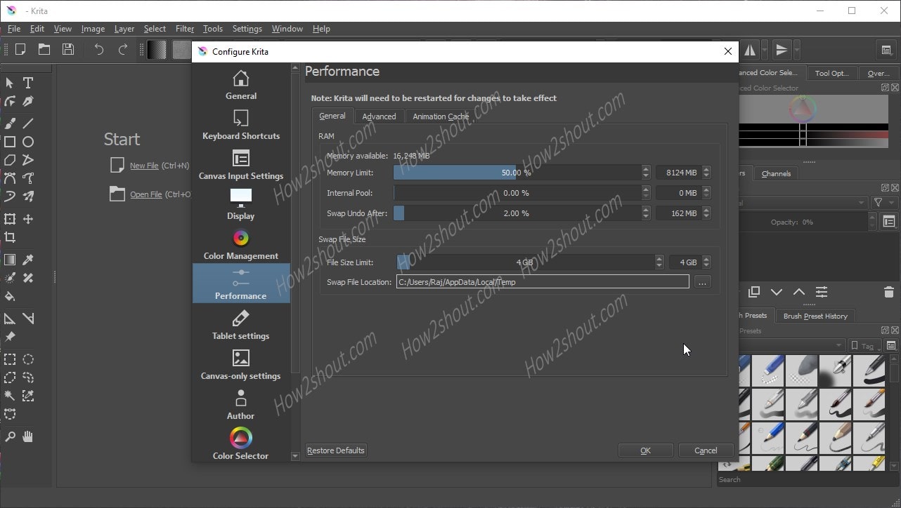Image resolution: width=901 pixels, height=508 pixels.
Task: Click the Memory Limit MiB spinbox
Action: pyautogui.click(x=683, y=173)
